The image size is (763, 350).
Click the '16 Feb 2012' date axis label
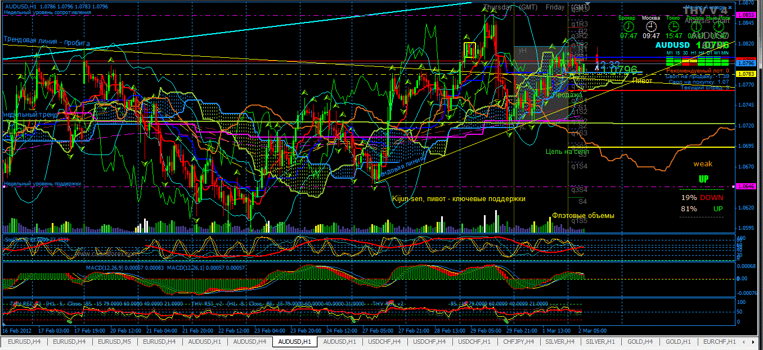point(17,331)
